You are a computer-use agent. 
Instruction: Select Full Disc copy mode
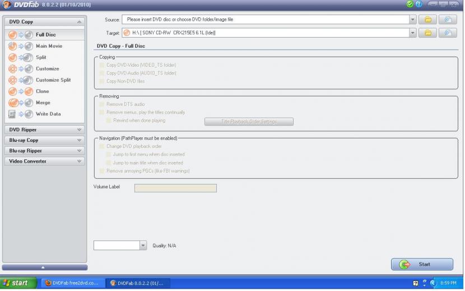click(x=45, y=35)
